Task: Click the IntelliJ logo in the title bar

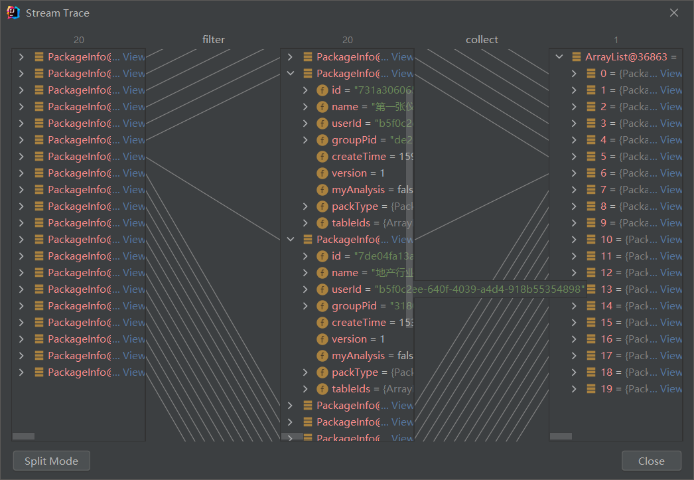Action: pyautogui.click(x=13, y=13)
